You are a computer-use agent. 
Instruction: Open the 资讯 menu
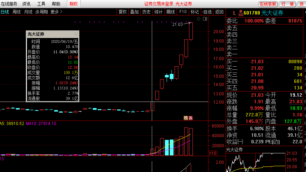coord(26,4)
